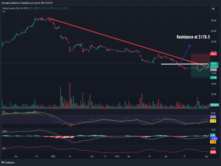Select the ADX indicator label
221x166 pixels.
tap(4, 148)
